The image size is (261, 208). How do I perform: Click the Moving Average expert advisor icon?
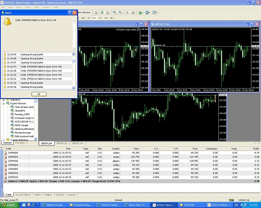[12, 133]
